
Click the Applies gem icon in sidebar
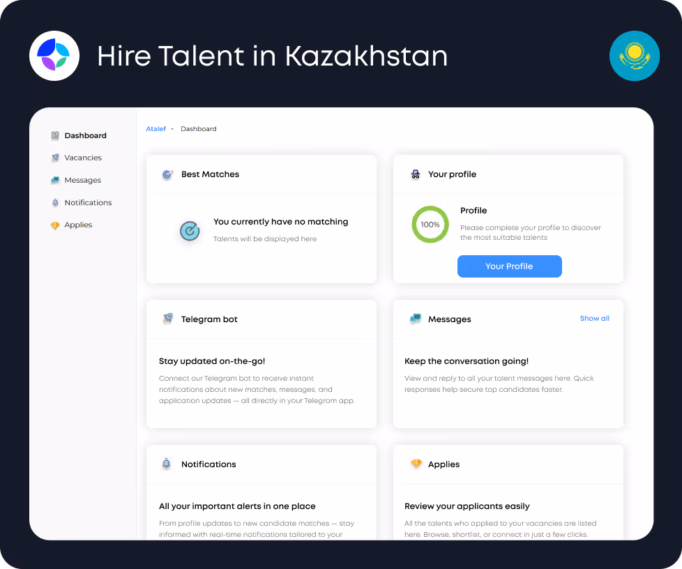pyautogui.click(x=54, y=225)
